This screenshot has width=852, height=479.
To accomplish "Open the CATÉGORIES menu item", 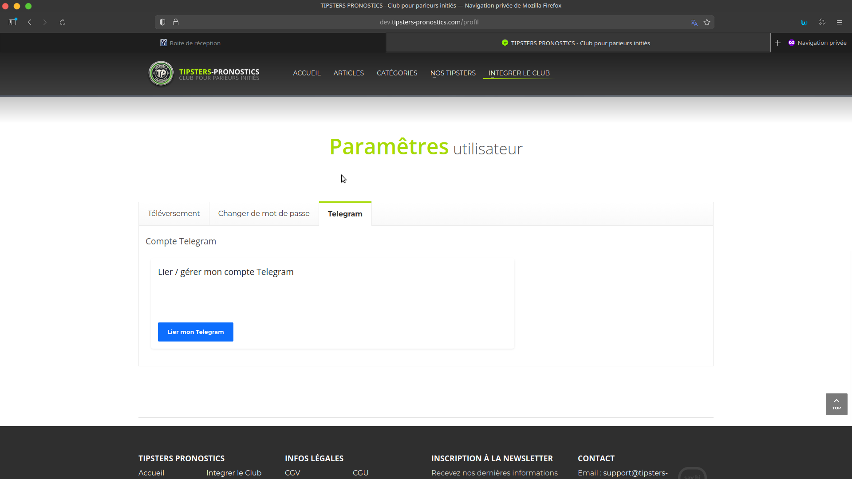I will (x=397, y=73).
